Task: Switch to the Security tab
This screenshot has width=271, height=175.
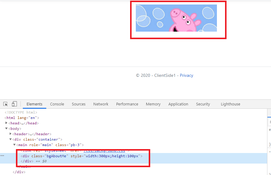Action: (x=203, y=104)
